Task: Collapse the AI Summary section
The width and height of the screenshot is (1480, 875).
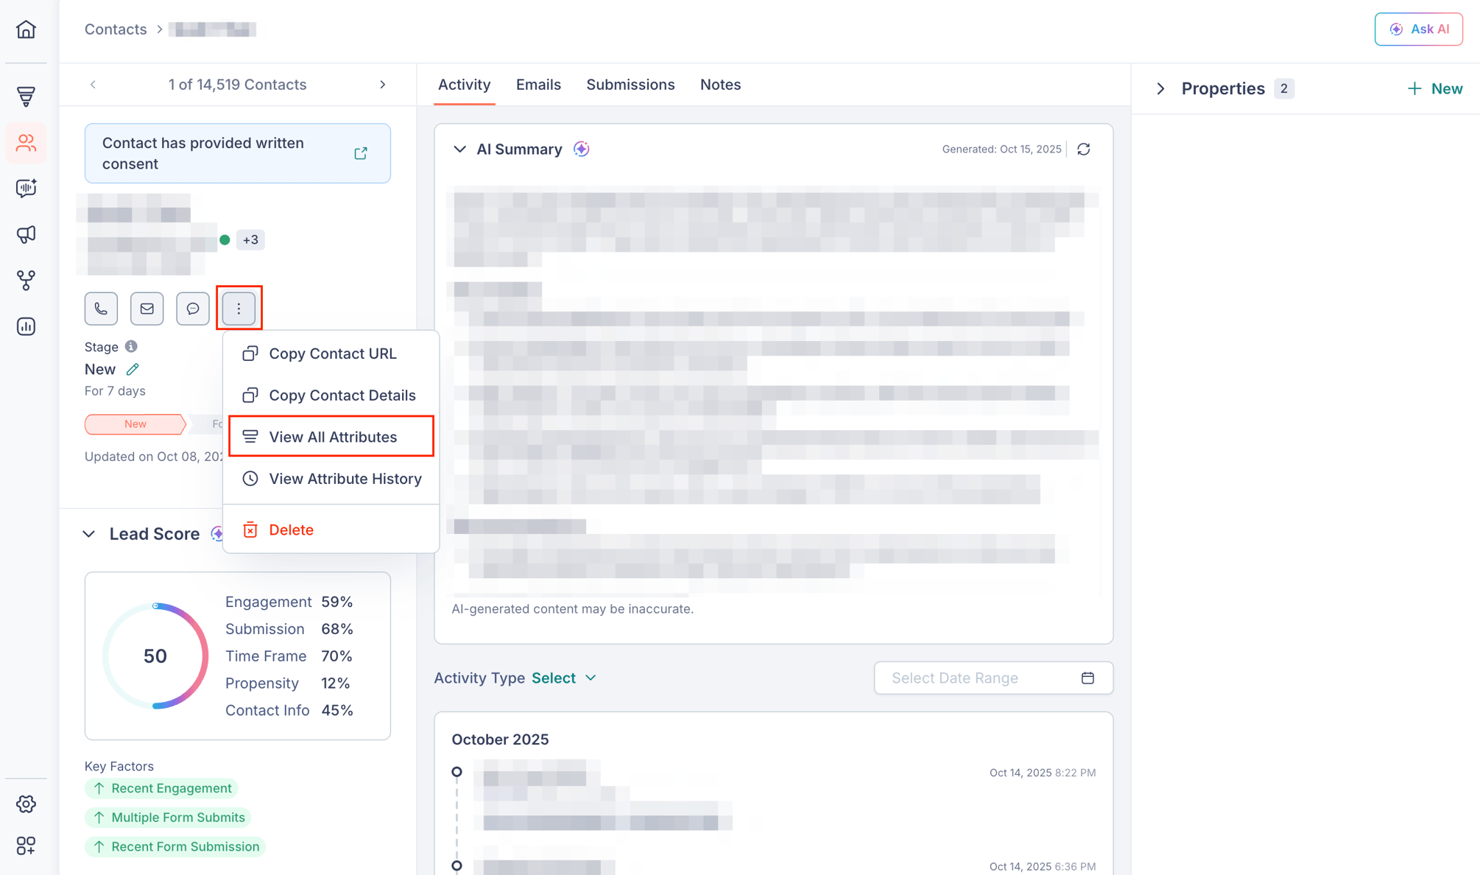Action: (x=459, y=149)
